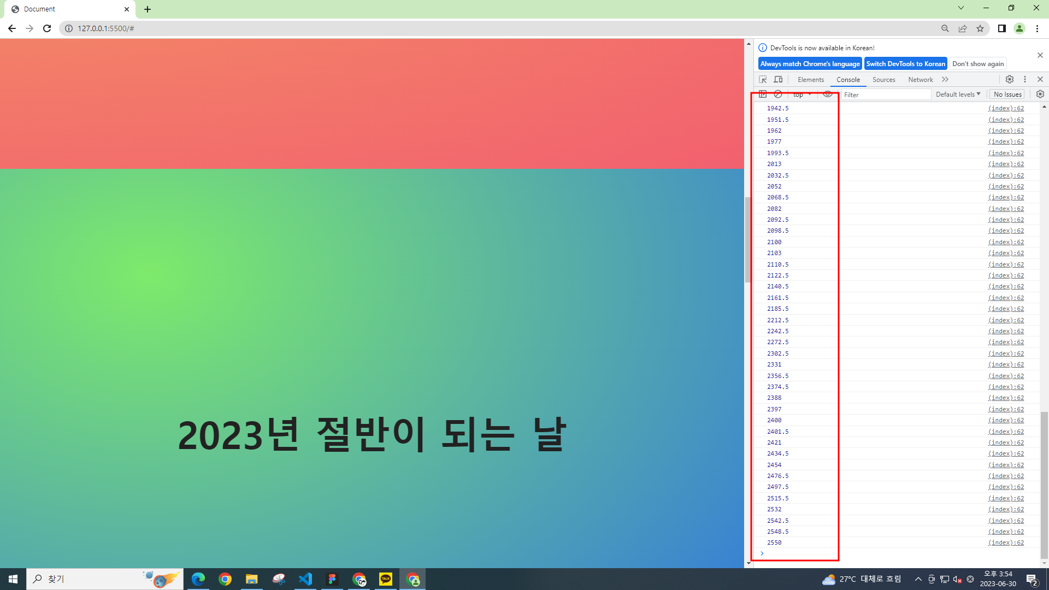The image size is (1049, 590).
Task: Open the (index):62 link beside 1942.5
Action: coord(1006,108)
